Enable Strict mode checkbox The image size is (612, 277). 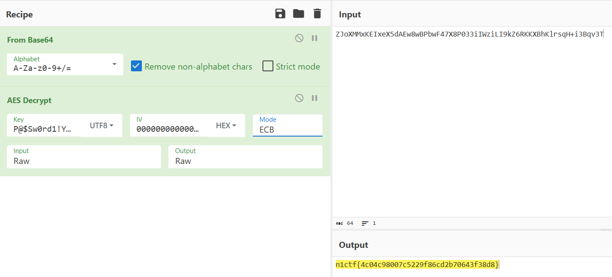pos(268,66)
